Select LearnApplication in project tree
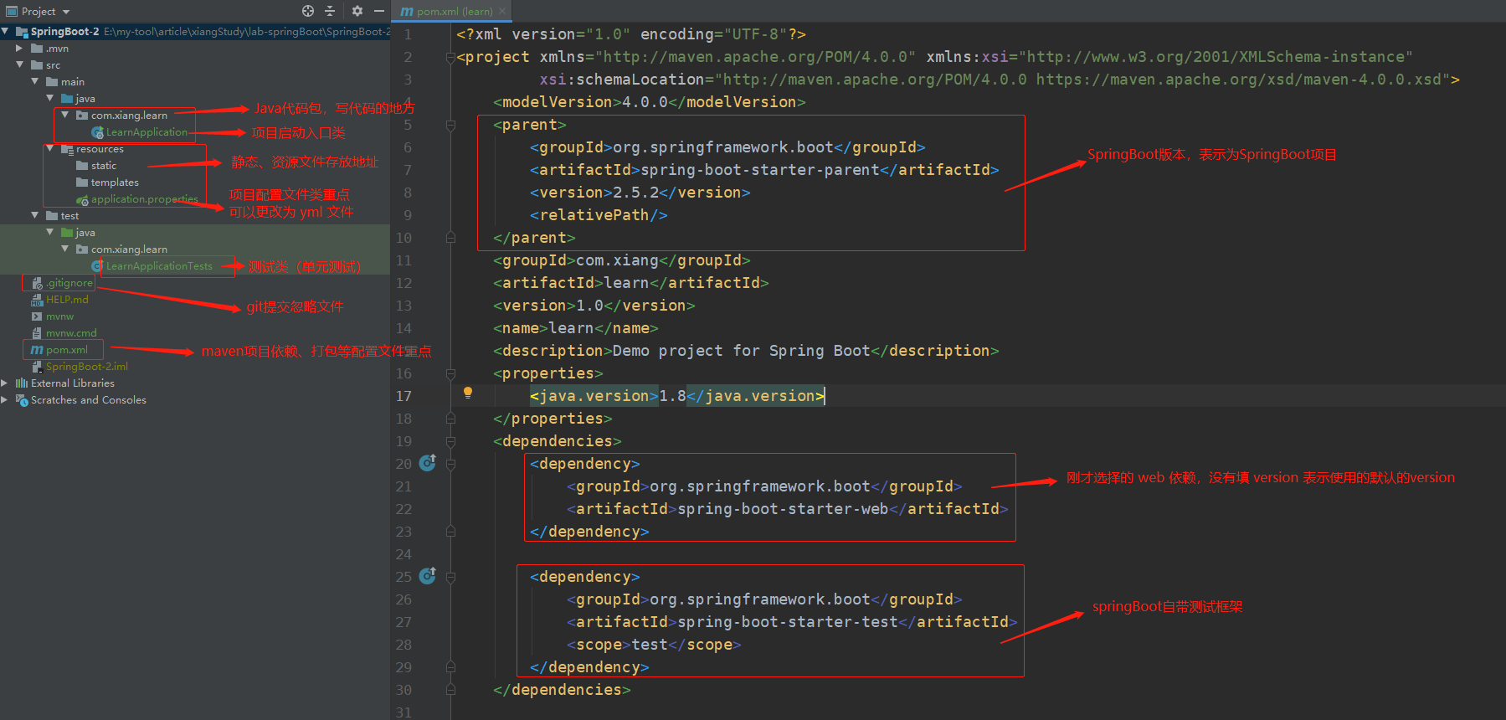Image resolution: width=1506 pixels, height=720 pixels. [x=146, y=132]
